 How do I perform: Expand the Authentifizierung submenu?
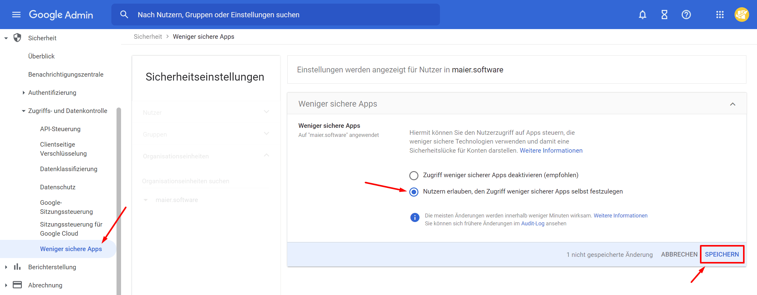pos(24,93)
